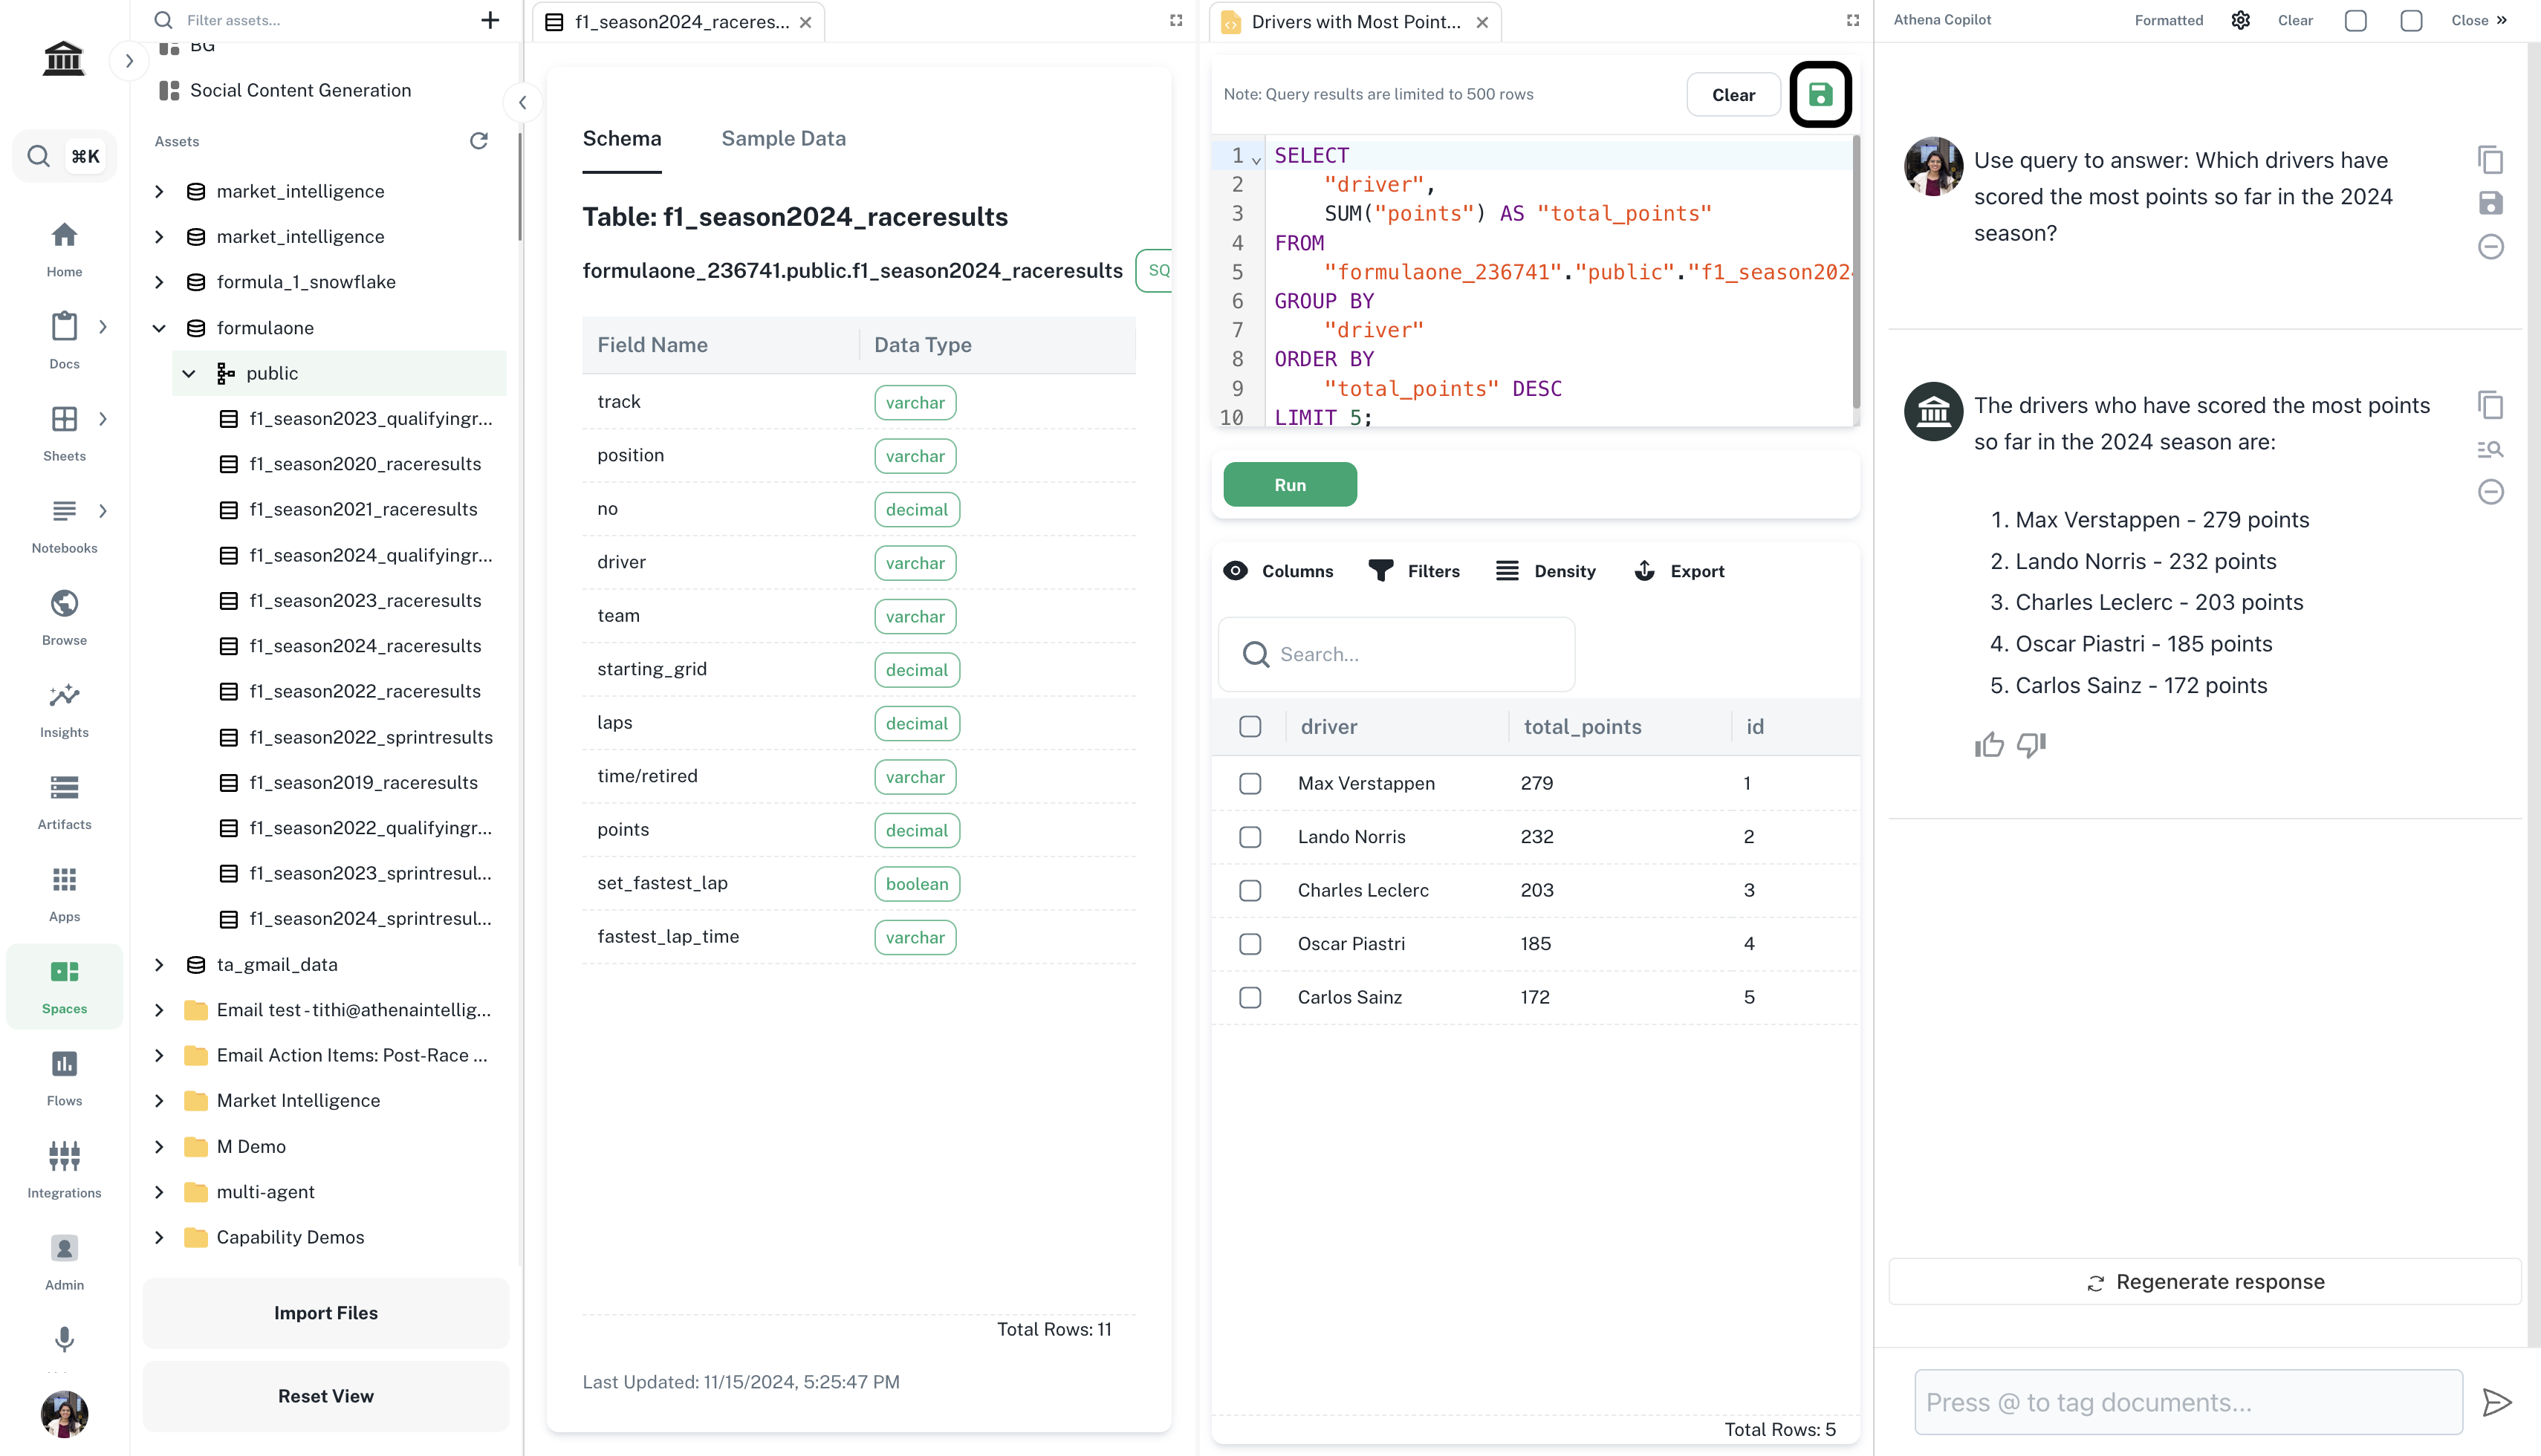Image resolution: width=2541 pixels, height=1456 pixels.
Task: Expand the formula_1_snowflake database
Action: [x=159, y=282]
